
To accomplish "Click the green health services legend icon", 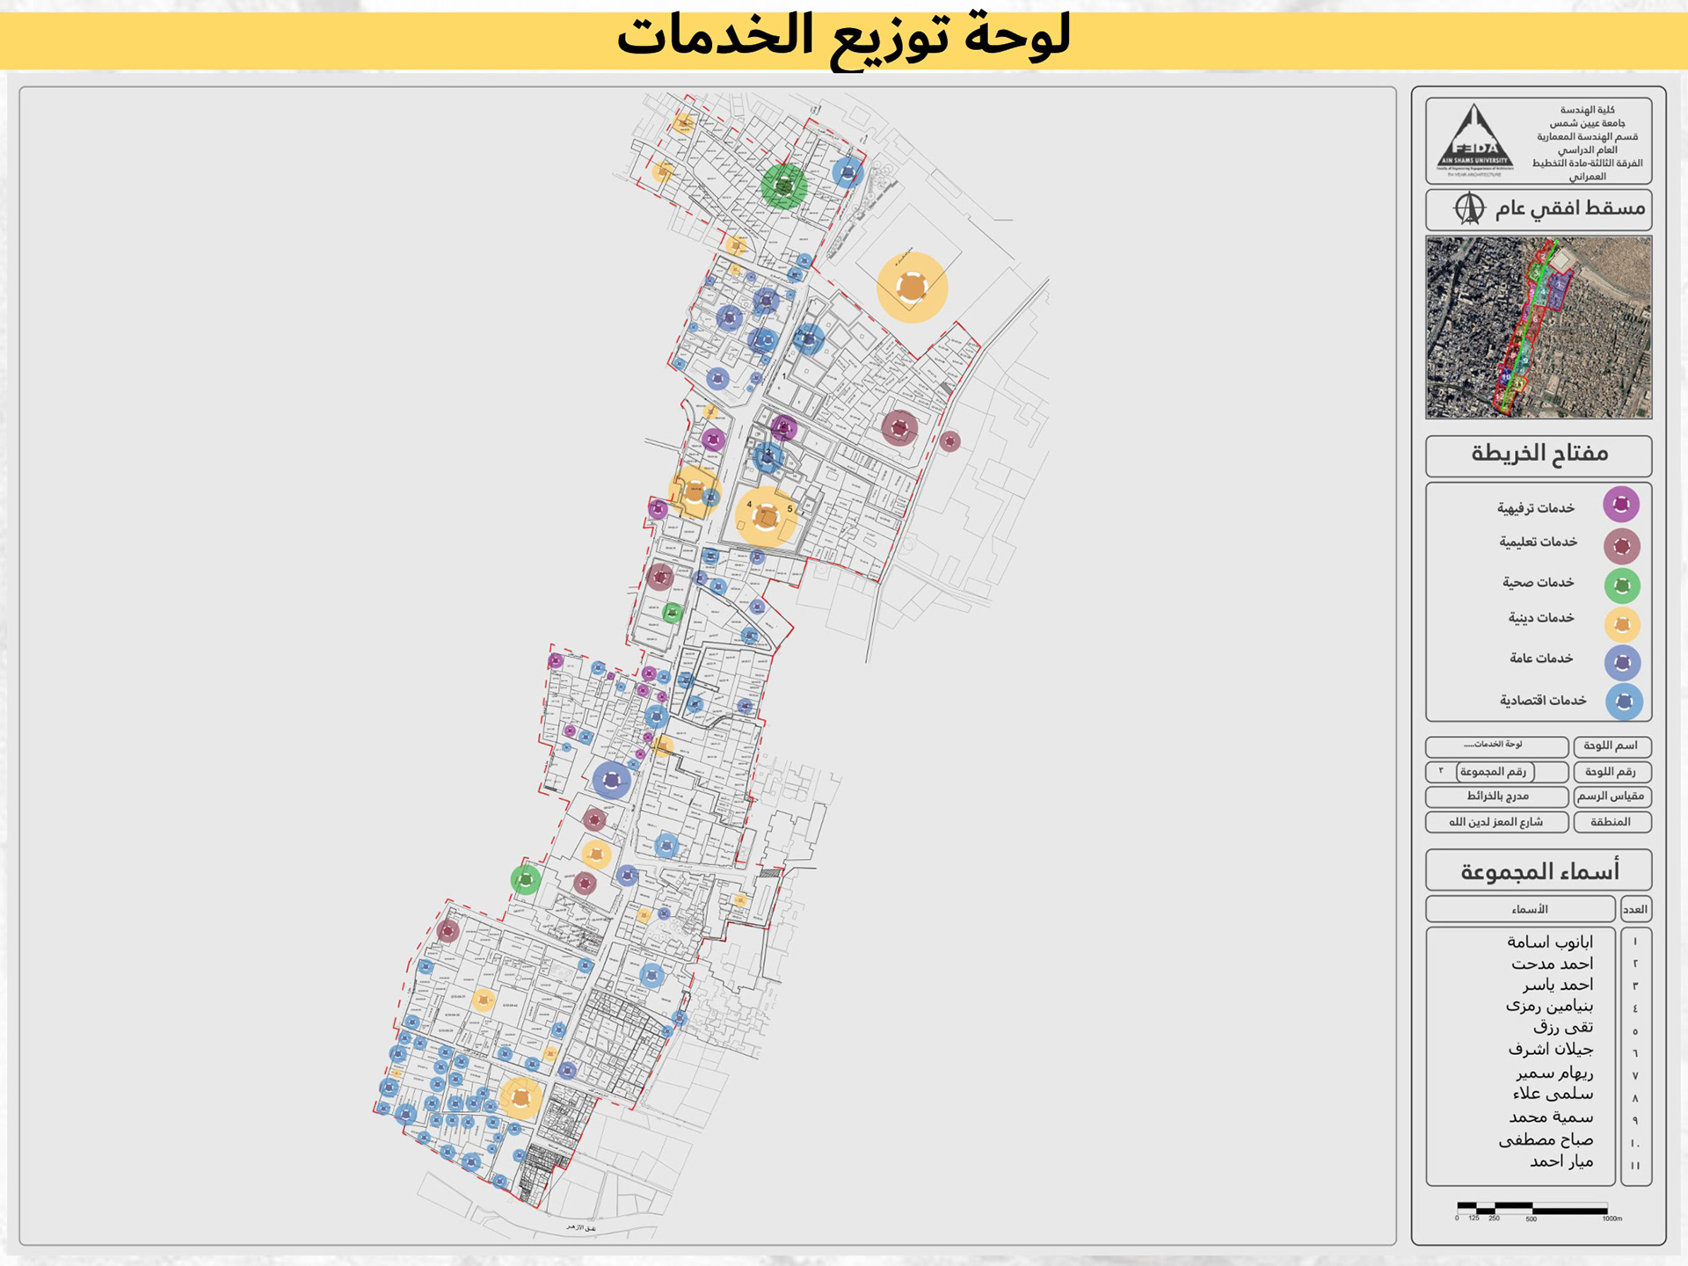I will point(1622,586).
